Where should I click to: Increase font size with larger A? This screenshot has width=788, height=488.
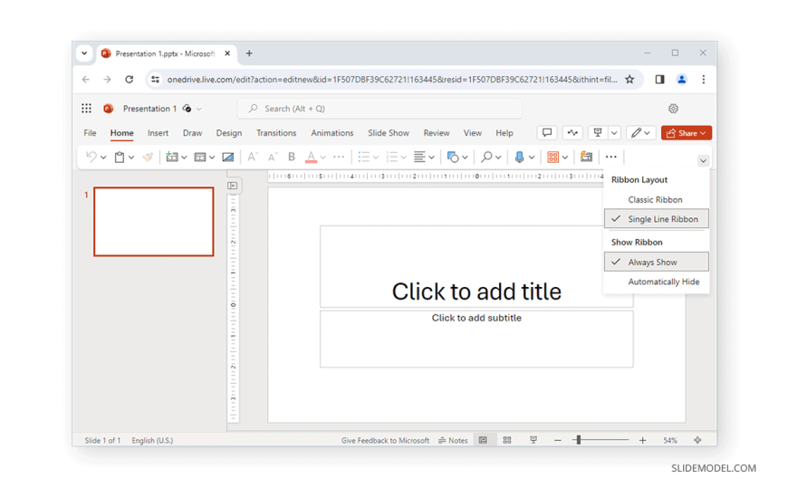(253, 158)
